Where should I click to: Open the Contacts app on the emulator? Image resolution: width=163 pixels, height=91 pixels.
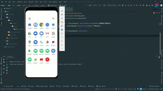pyautogui.click(x=53, y=25)
